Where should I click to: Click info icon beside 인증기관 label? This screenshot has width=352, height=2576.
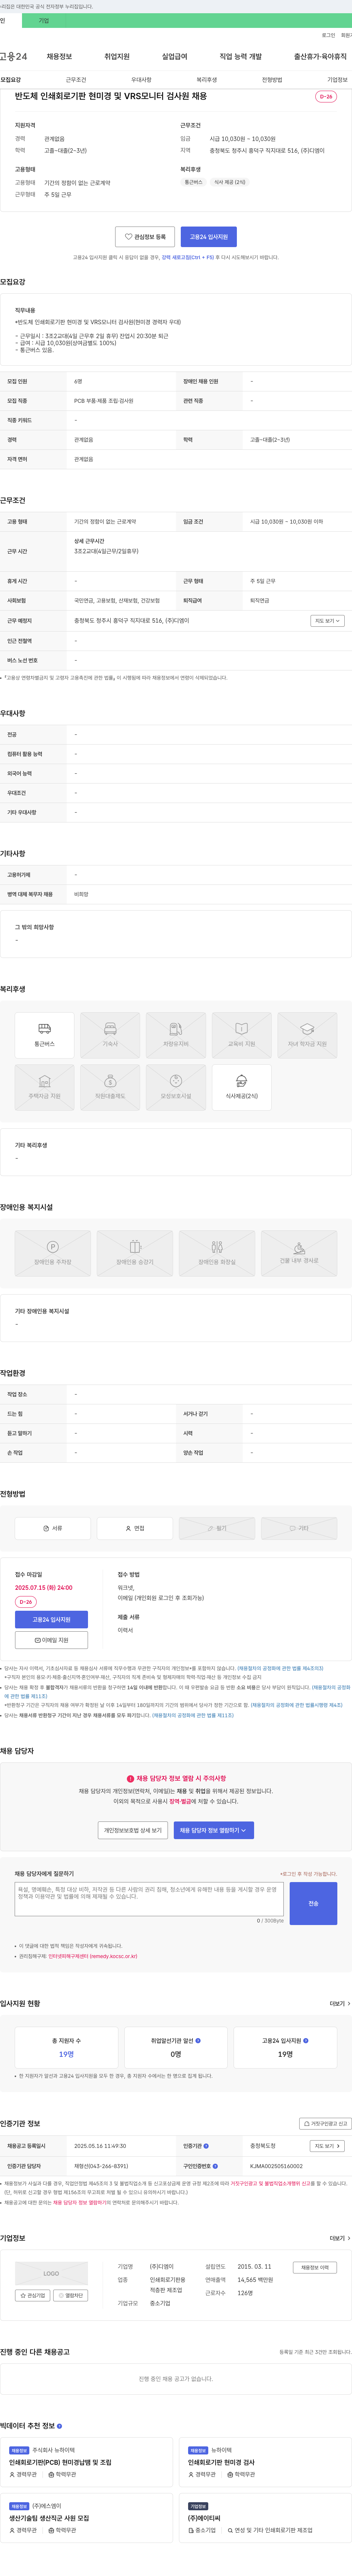(x=206, y=2146)
